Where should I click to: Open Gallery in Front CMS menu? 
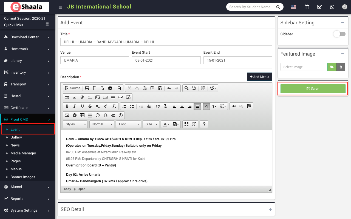coord(16,137)
